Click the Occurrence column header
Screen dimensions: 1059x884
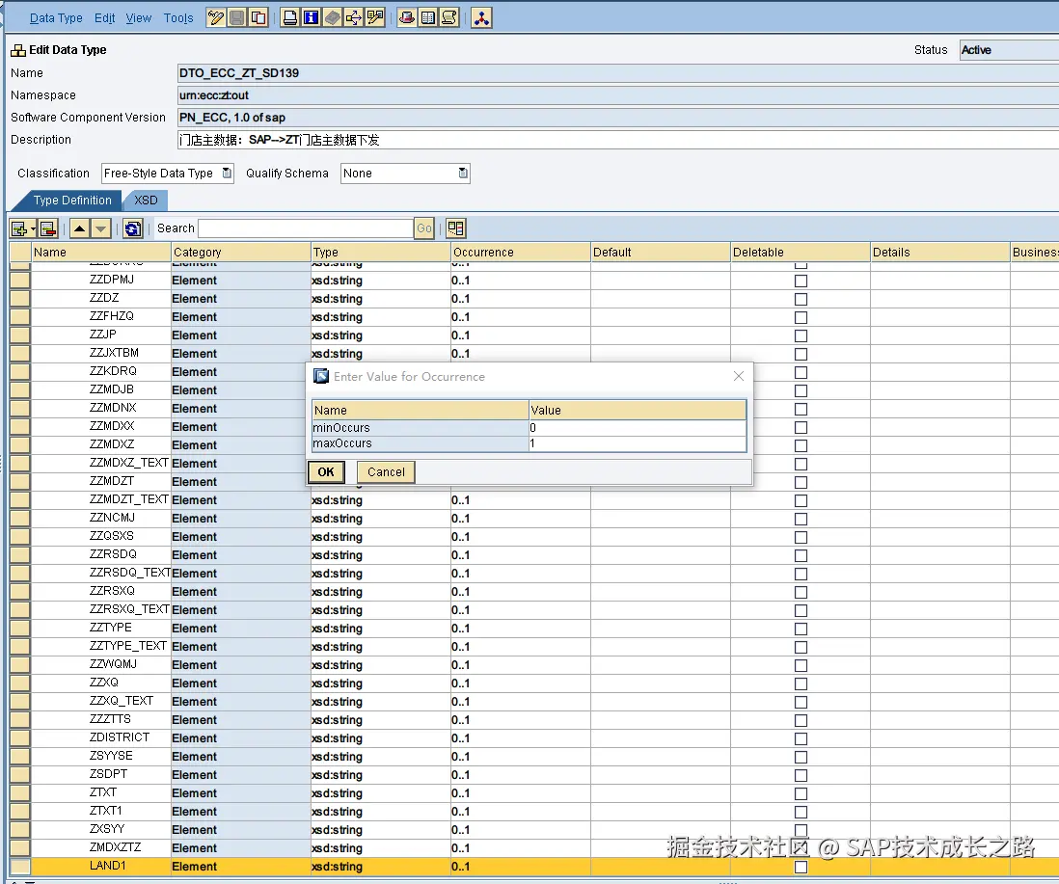521,252
